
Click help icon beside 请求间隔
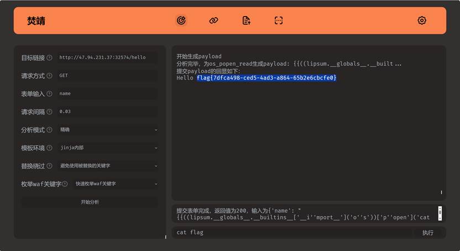tap(50, 112)
